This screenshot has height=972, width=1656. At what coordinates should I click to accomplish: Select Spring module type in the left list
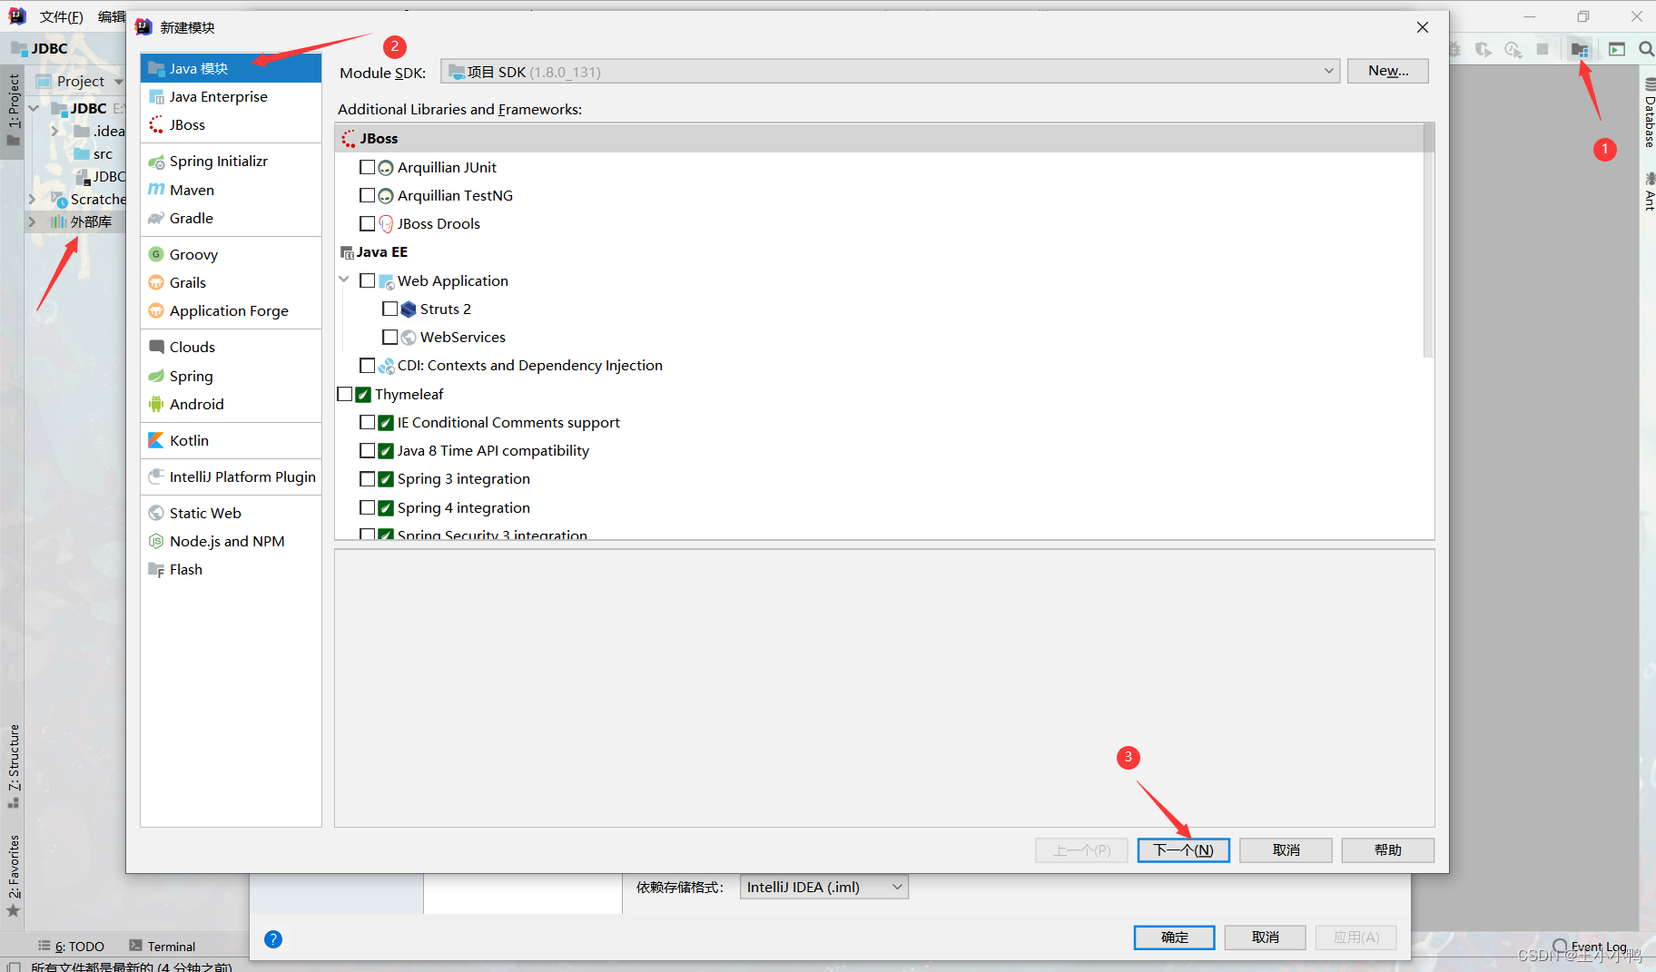point(231,376)
